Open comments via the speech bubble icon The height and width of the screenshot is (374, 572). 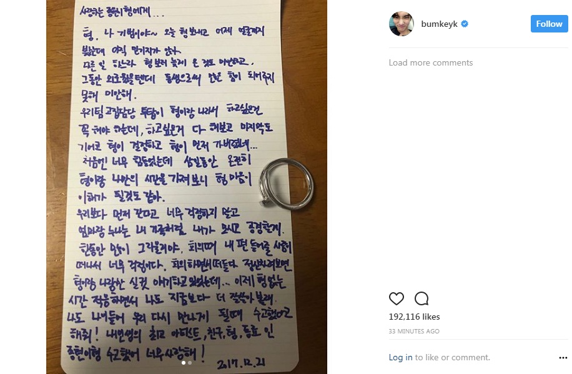(x=422, y=298)
